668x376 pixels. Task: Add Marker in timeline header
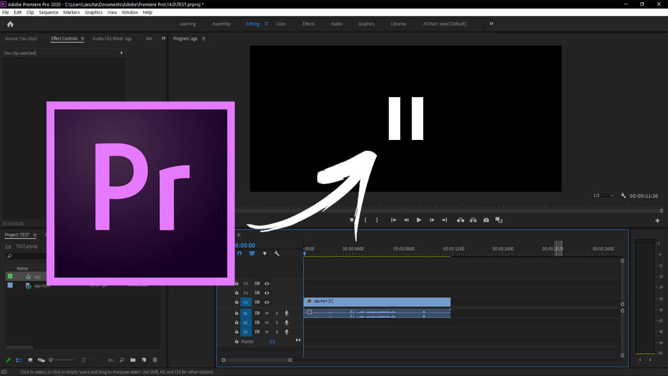coord(265,253)
